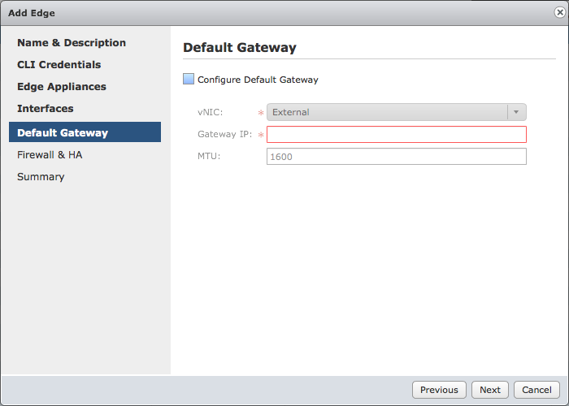Navigate to the Firewall & HA step

tap(50, 155)
